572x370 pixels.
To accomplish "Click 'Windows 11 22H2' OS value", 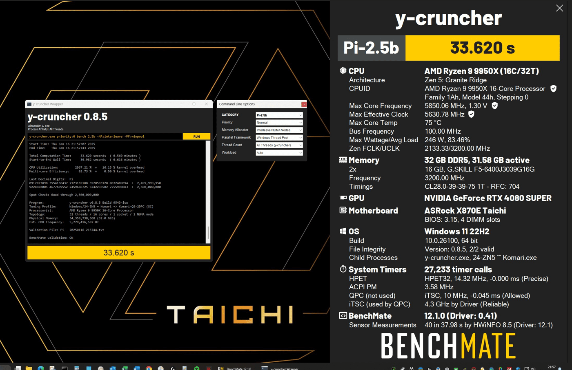I will (x=457, y=231).
